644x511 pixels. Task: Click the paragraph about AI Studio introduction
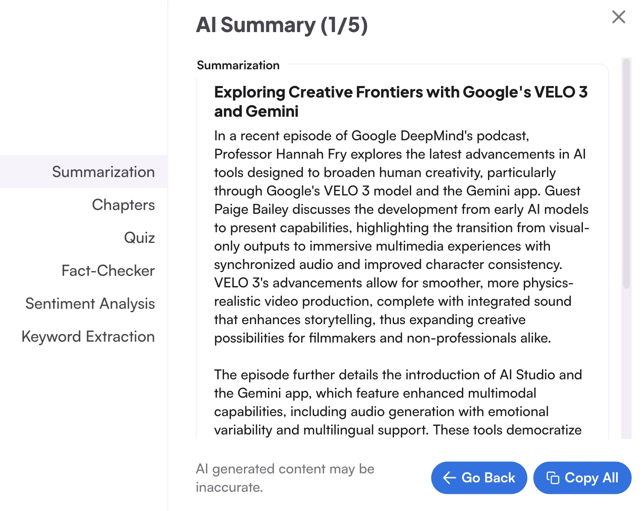pyautogui.click(x=398, y=402)
